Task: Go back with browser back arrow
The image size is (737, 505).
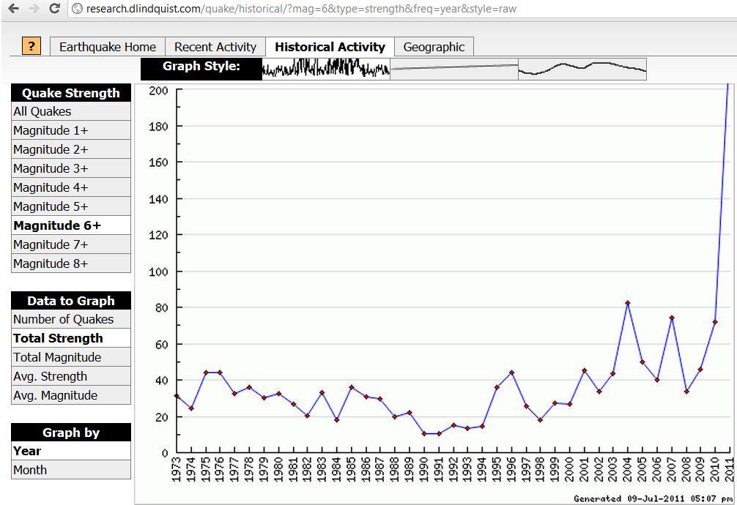Action: pyautogui.click(x=13, y=9)
